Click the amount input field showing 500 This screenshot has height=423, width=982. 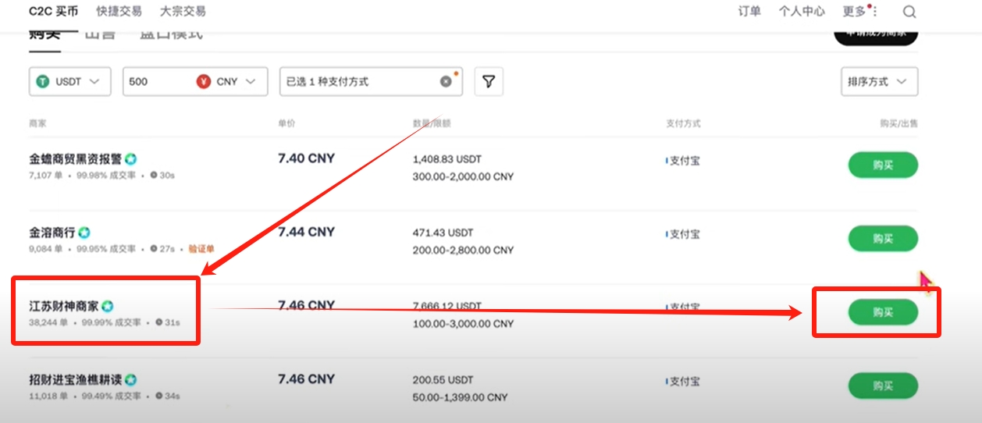(x=156, y=81)
